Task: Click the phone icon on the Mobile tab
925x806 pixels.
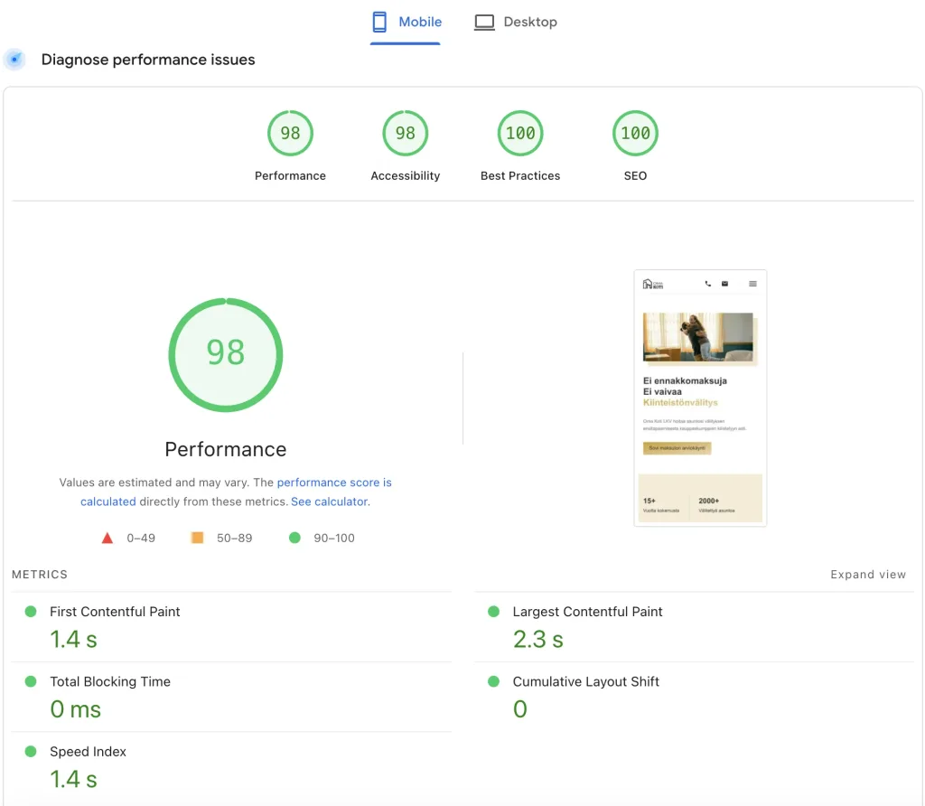Action: [378, 21]
